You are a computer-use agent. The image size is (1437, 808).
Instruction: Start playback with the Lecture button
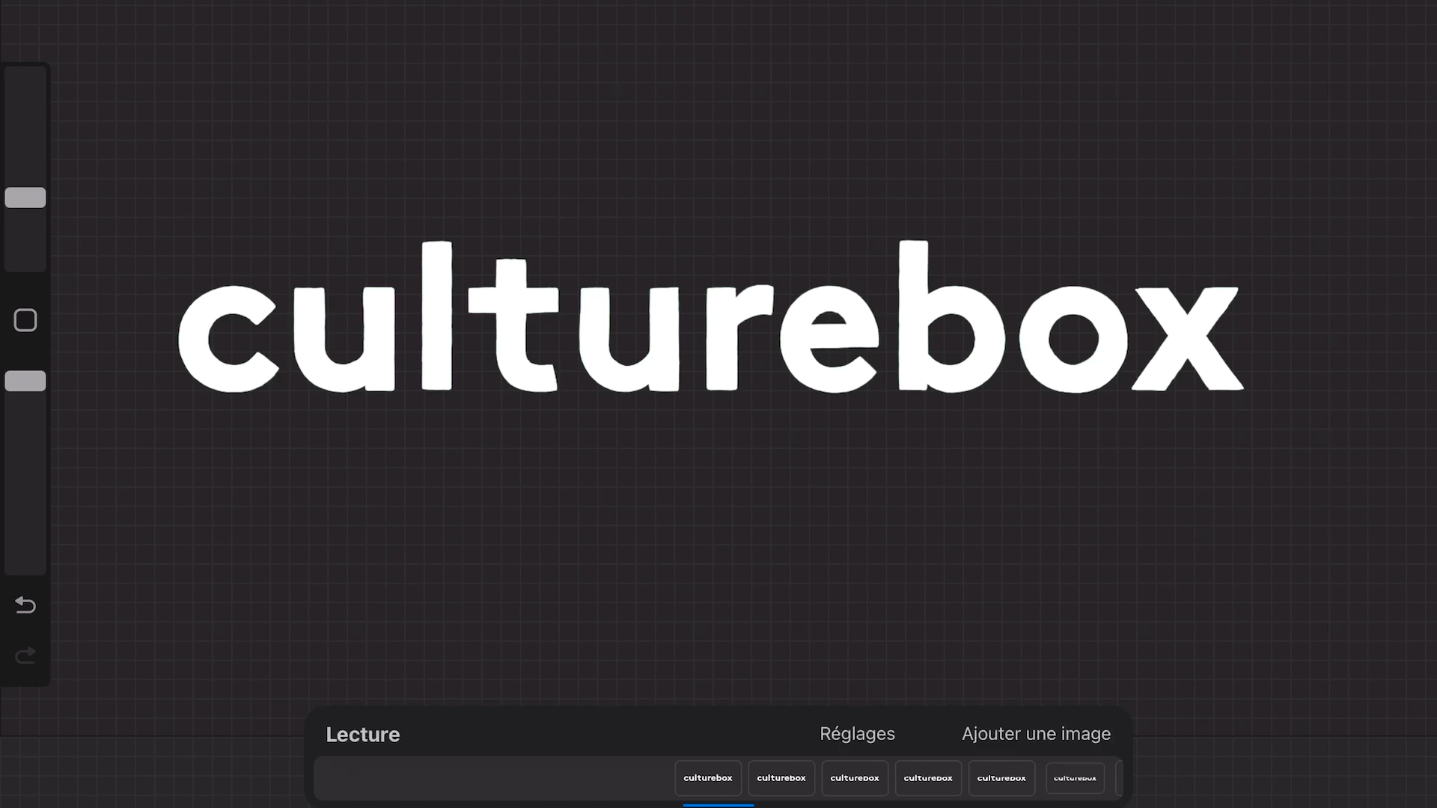click(x=363, y=735)
